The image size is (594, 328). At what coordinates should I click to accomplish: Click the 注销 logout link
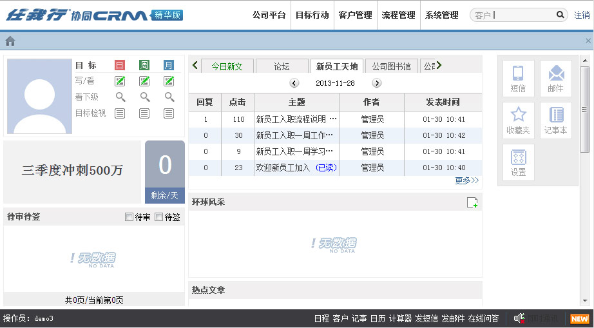click(x=582, y=15)
